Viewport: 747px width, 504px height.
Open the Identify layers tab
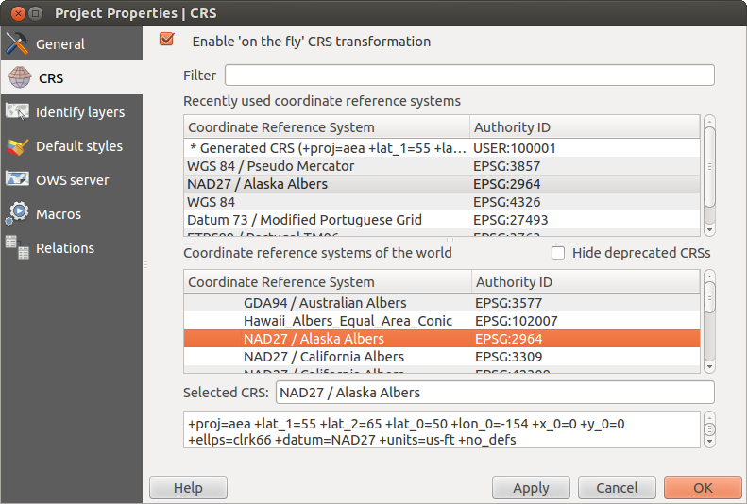click(79, 112)
